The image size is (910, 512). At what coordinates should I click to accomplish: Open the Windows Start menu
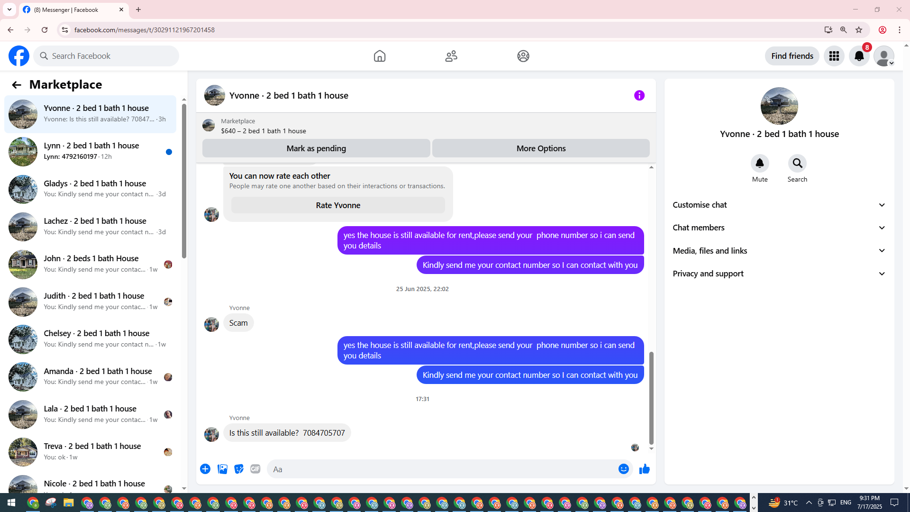coord(11,503)
